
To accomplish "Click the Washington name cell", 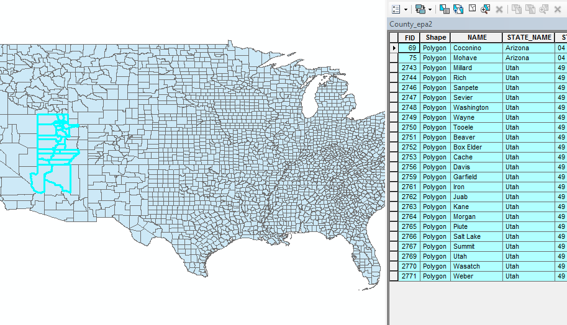I will click(476, 107).
